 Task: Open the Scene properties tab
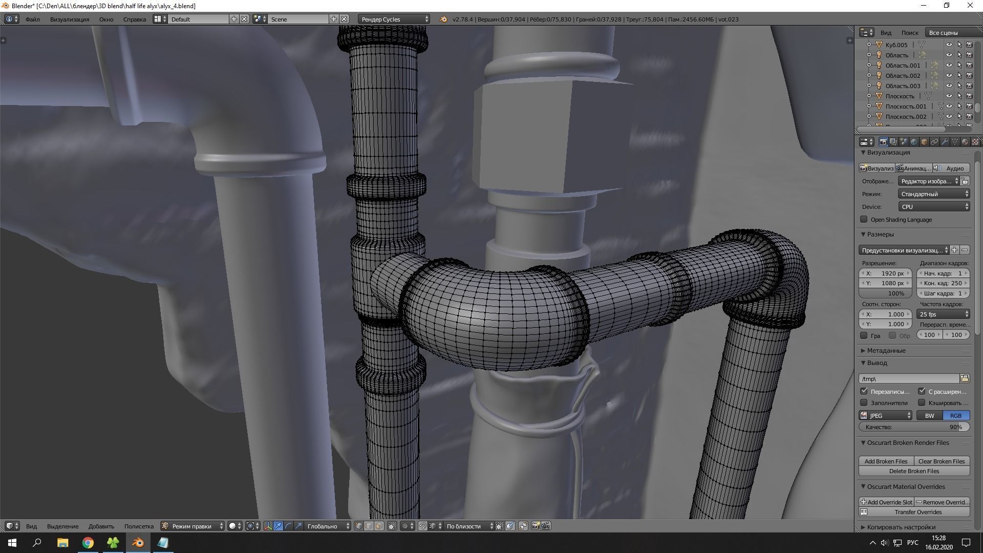904,142
